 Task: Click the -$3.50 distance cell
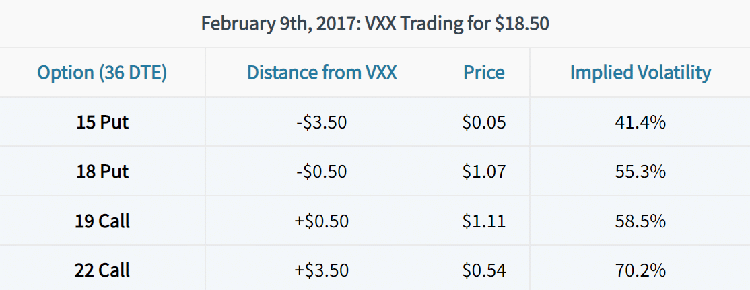coord(322,122)
